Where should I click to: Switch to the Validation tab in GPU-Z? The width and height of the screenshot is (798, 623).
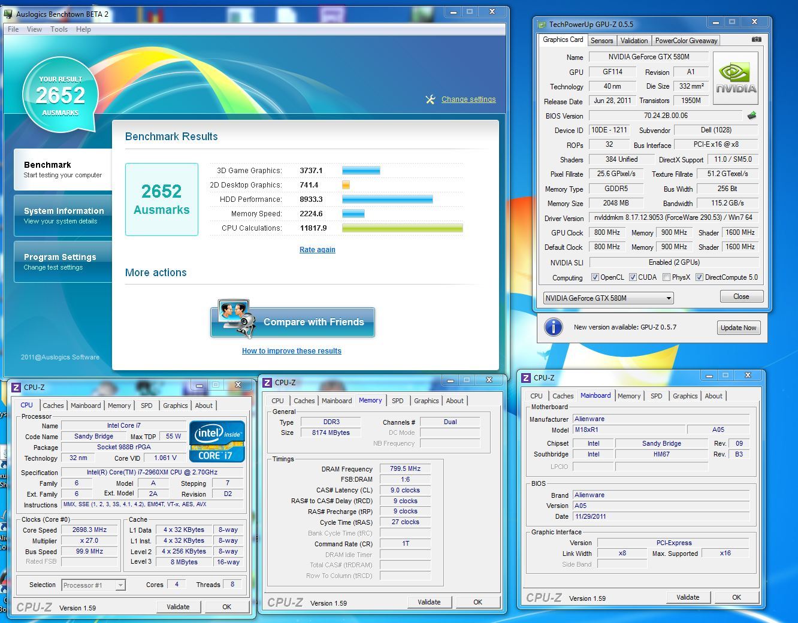[x=634, y=41]
